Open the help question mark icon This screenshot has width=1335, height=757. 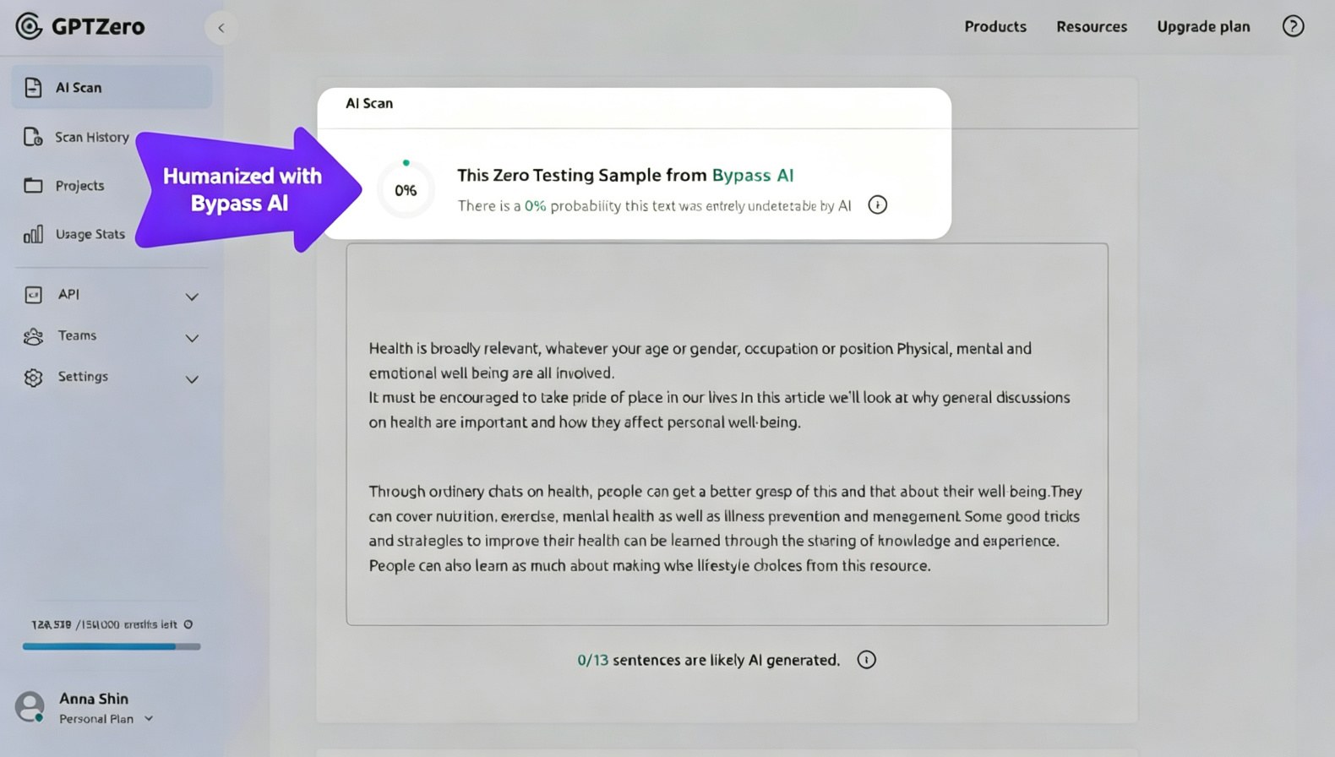pos(1293,26)
